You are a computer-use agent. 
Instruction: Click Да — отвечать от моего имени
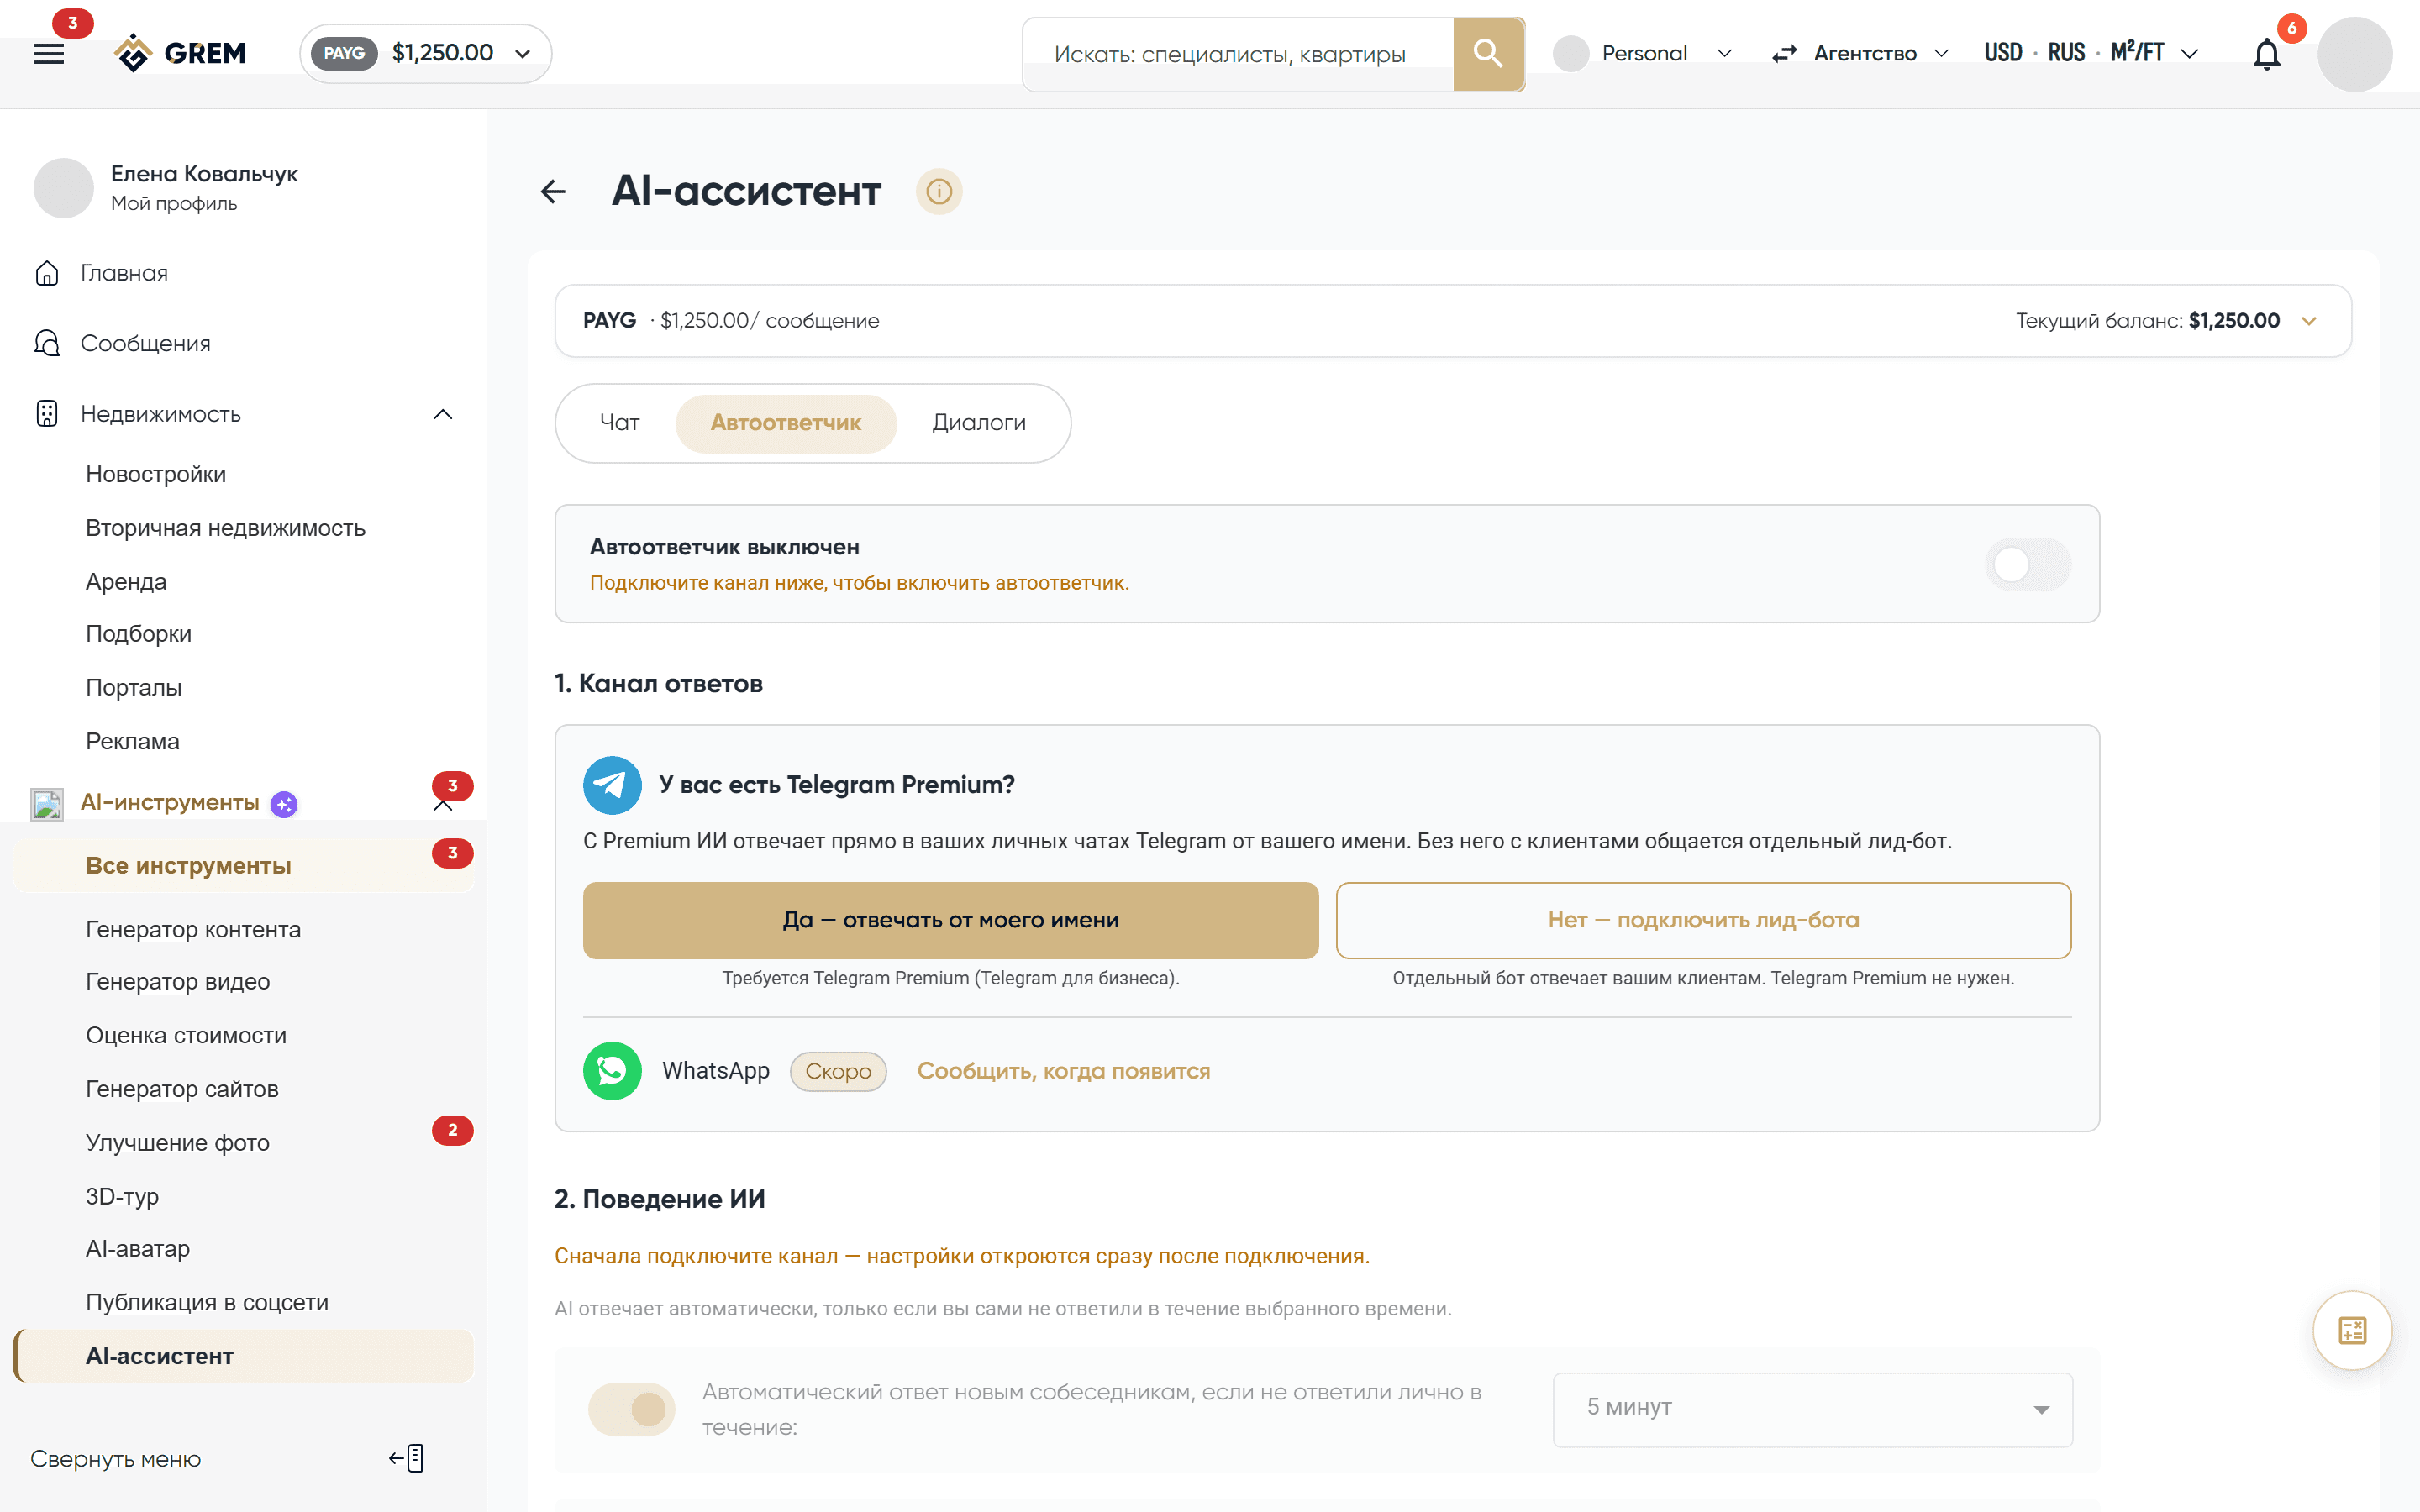pyautogui.click(x=950, y=920)
